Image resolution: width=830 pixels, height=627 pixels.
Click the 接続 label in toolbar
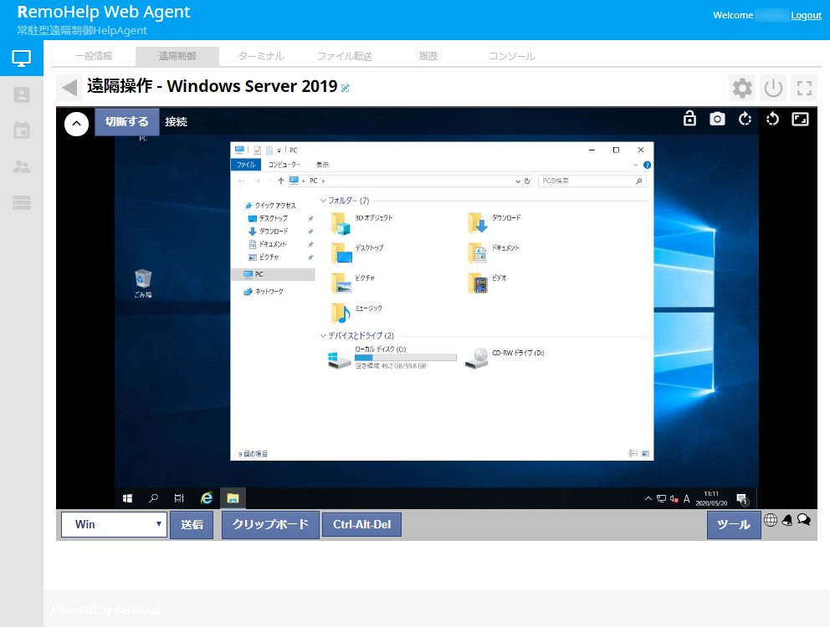click(176, 122)
